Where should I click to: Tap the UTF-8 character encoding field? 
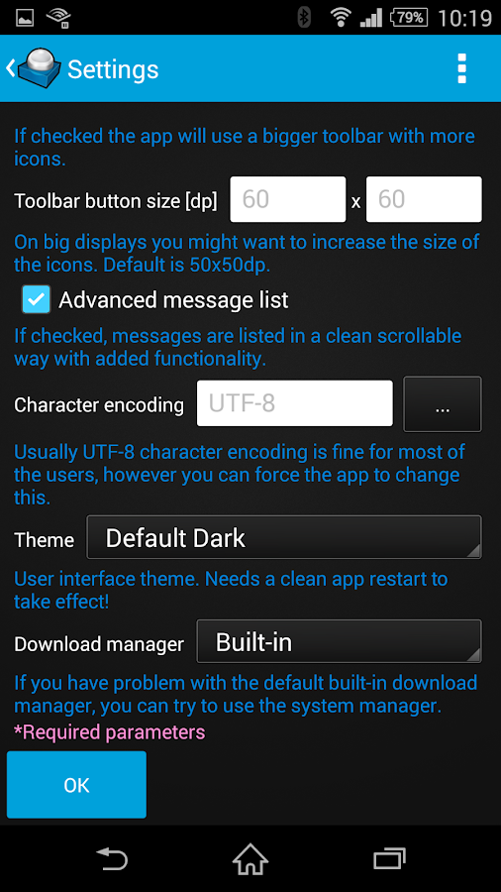[x=295, y=403]
